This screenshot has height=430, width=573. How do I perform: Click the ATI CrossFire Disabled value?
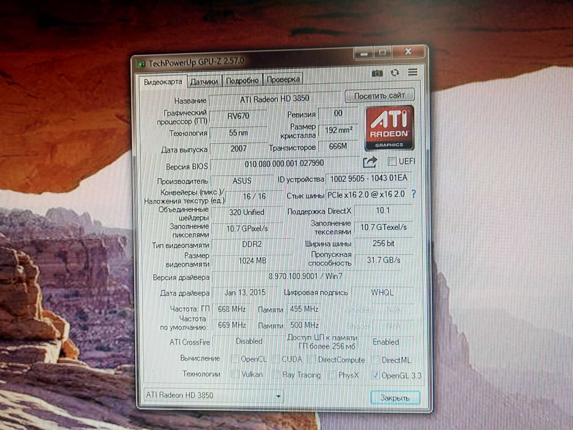pyautogui.click(x=249, y=341)
